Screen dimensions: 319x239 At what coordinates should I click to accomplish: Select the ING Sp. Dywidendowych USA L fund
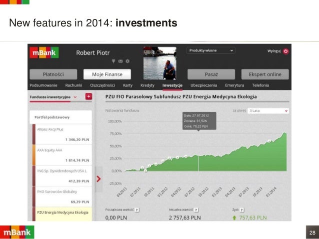62,176
